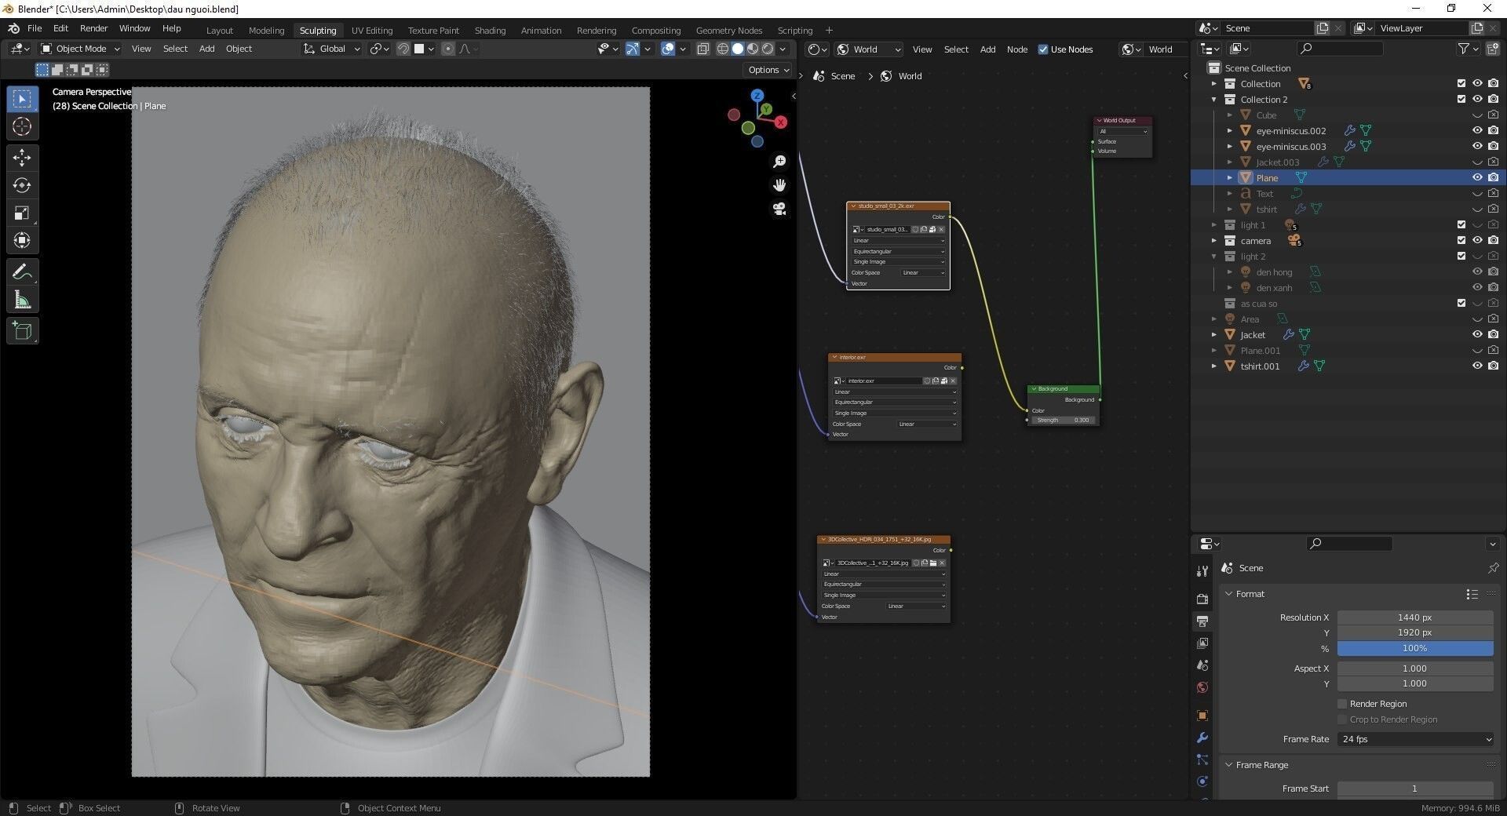Activate the Add Cube tool
This screenshot has height=816, width=1507.
tap(22, 331)
